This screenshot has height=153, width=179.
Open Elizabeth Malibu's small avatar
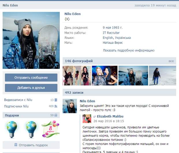(x=87, y=119)
